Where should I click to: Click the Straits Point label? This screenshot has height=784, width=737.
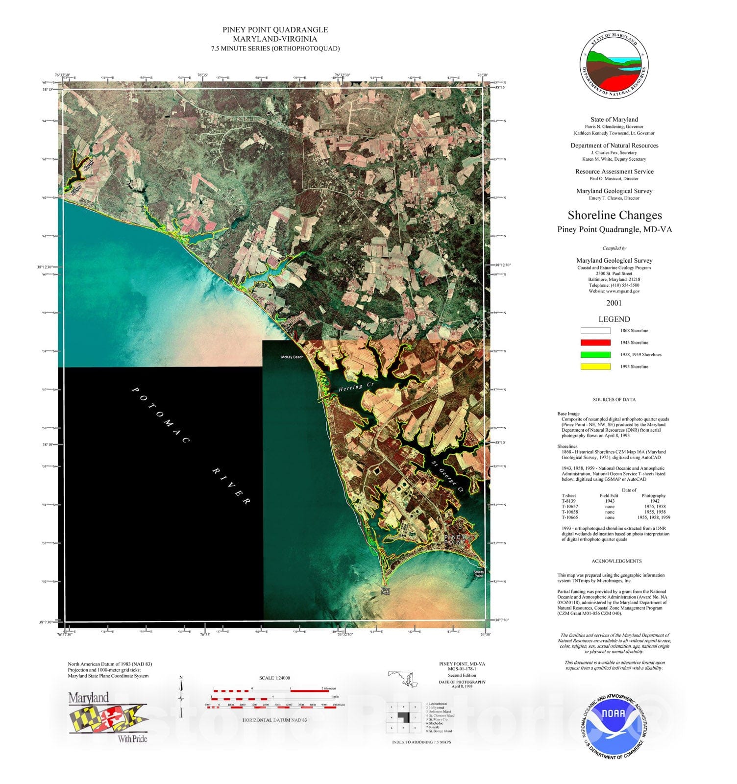[x=479, y=574]
